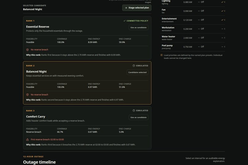
Task: Click the 0.200 kW workstation power value
Action: [188, 29]
